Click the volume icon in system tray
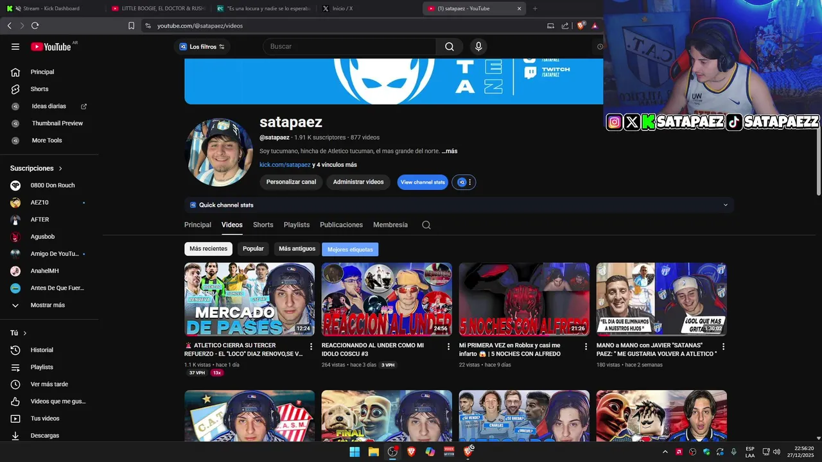The width and height of the screenshot is (822, 462). tap(776, 452)
